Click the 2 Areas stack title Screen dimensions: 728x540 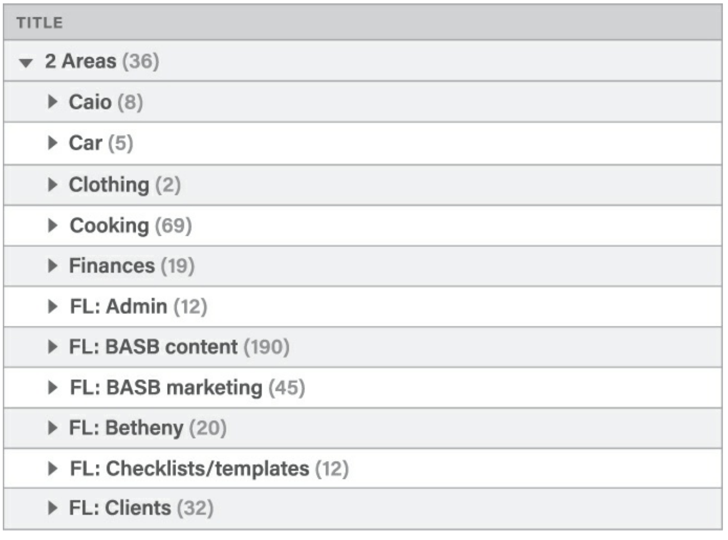pyautogui.click(x=81, y=61)
